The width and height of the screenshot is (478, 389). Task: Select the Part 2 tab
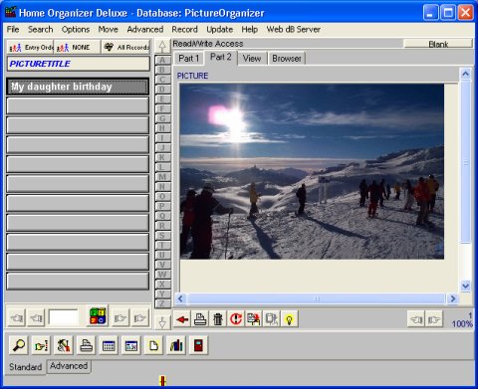[x=221, y=57]
